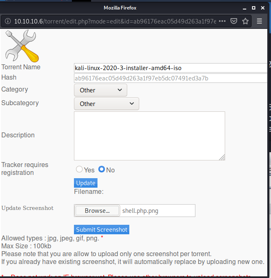Click the site information icon in address bar
The width and height of the screenshot is (271, 278).
7,21
